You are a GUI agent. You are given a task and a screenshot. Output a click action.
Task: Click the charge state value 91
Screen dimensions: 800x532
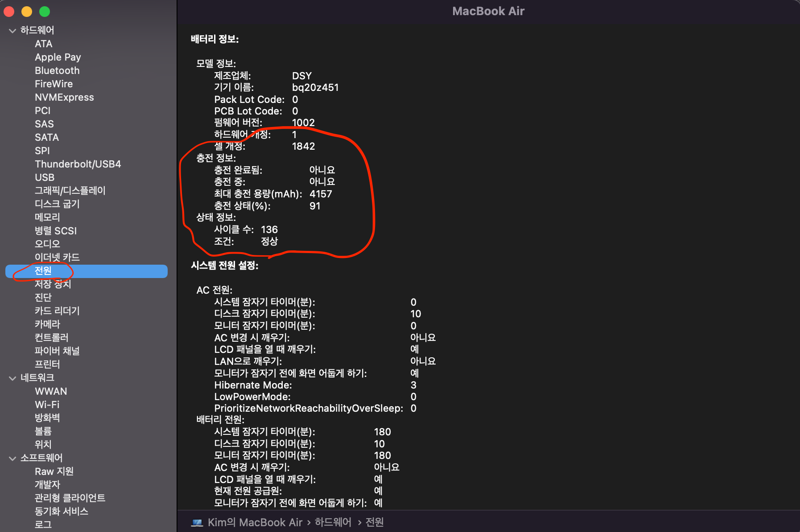click(315, 206)
